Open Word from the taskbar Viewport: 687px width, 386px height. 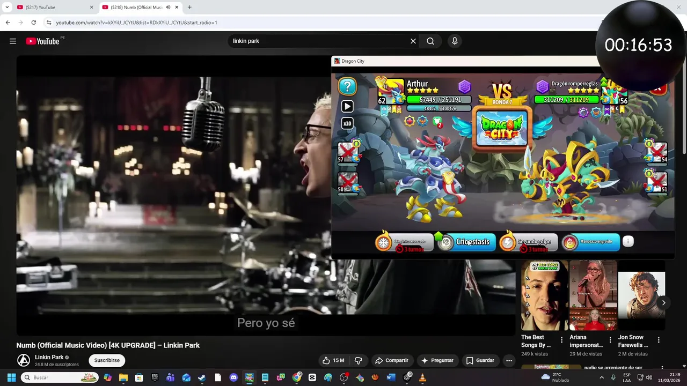391,377
